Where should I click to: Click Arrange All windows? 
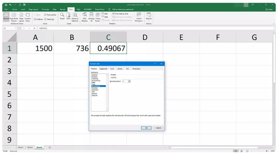click(x=91, y=17)
